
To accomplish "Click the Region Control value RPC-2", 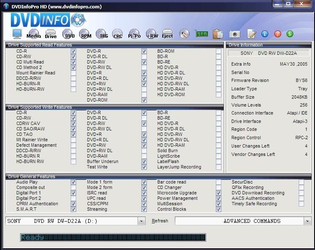I will pos(301,138).
